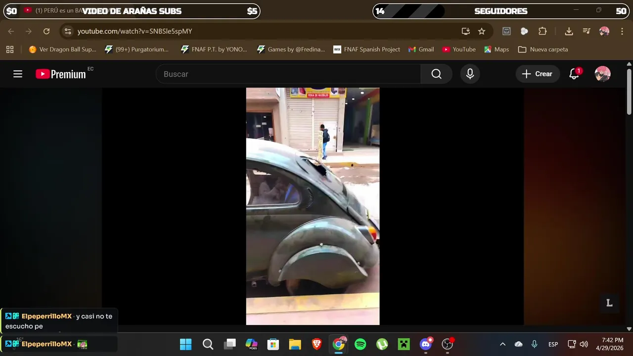Click the three-circles extension icon
Screen dimensions: 633x356
524,31
